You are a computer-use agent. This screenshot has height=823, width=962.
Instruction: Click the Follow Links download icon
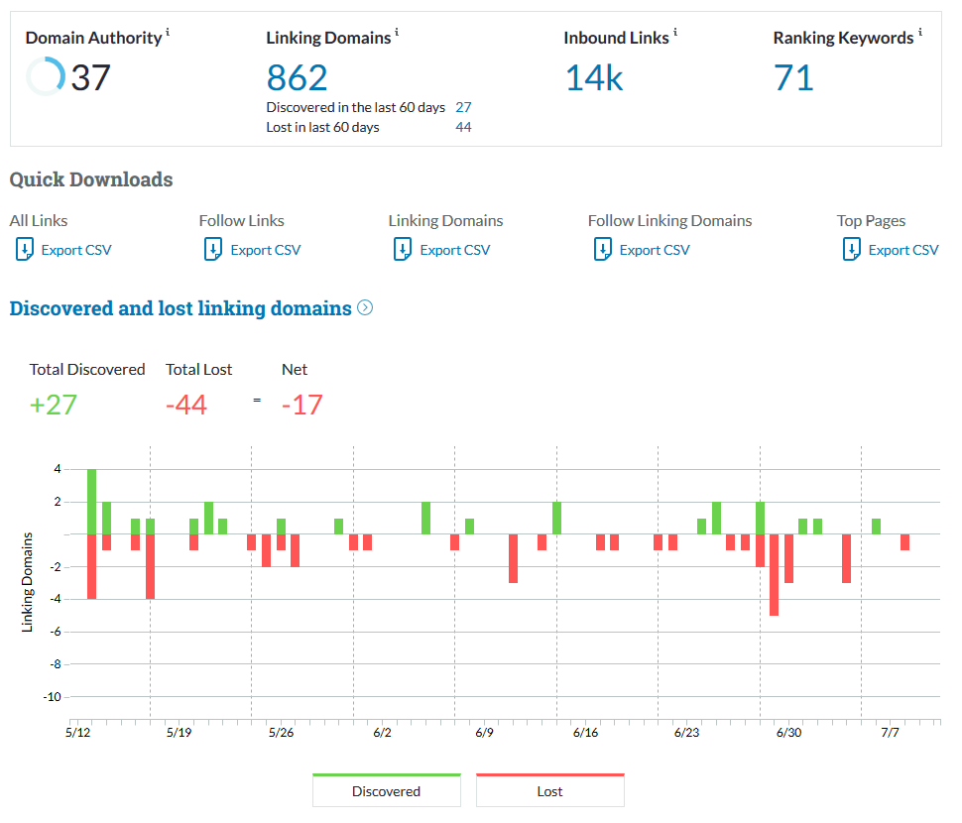click(x=213, y=250)
